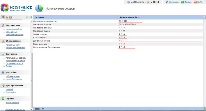
Task: Open Системные ресурсы
Action: click(14, 64)
